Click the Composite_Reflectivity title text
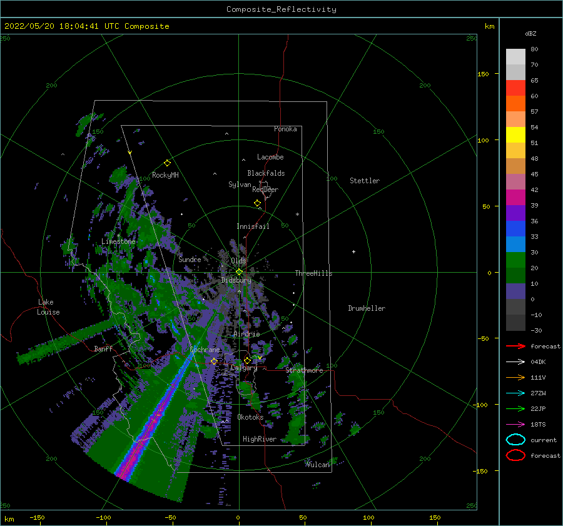This screenshot has width=563, height=526. 281,9
